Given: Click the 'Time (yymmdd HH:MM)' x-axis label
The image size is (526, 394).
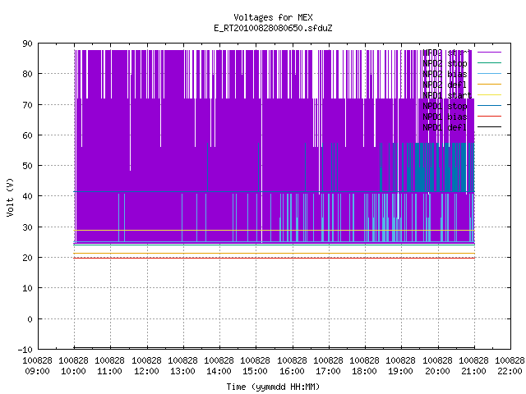Looking at the screenshot, I should 273,387.
